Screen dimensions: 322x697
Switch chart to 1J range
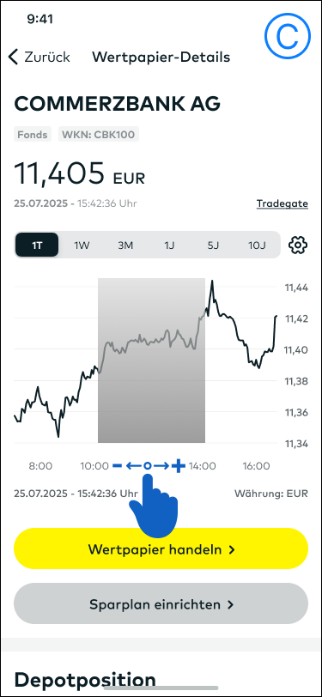(x=168, y=245)
